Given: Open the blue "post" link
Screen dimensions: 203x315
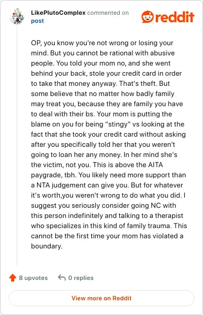Looking at the screenshot, I should (38, 21).
